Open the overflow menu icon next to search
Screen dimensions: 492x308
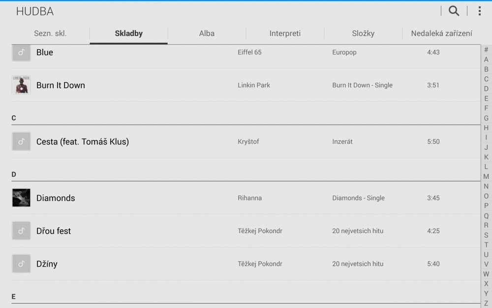479,10
